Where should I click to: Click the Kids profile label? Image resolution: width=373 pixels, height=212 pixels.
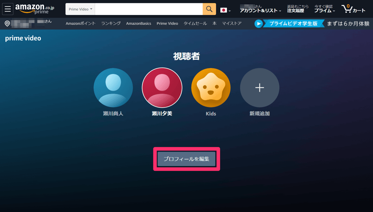pyautogui.click(x=211, y=114)
